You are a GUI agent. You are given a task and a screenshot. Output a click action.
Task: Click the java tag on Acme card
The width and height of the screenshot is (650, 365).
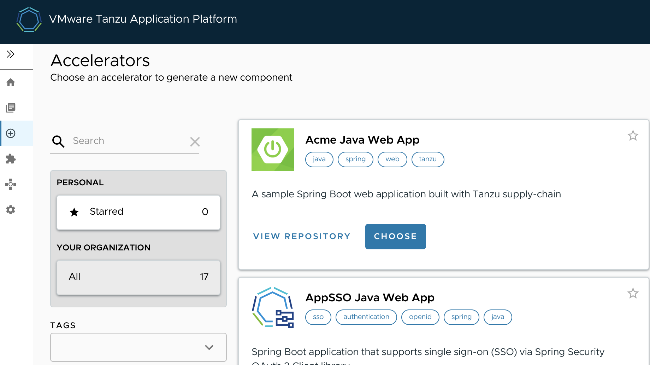coord(319,159)
